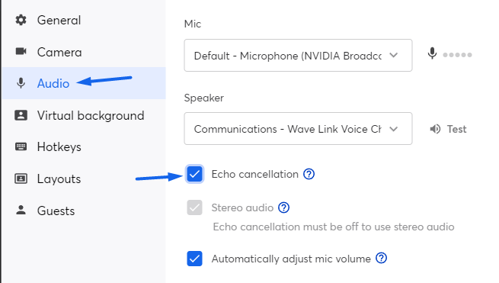
Task: Click the Camera icon in sidebar
Action: coord(21,51)
